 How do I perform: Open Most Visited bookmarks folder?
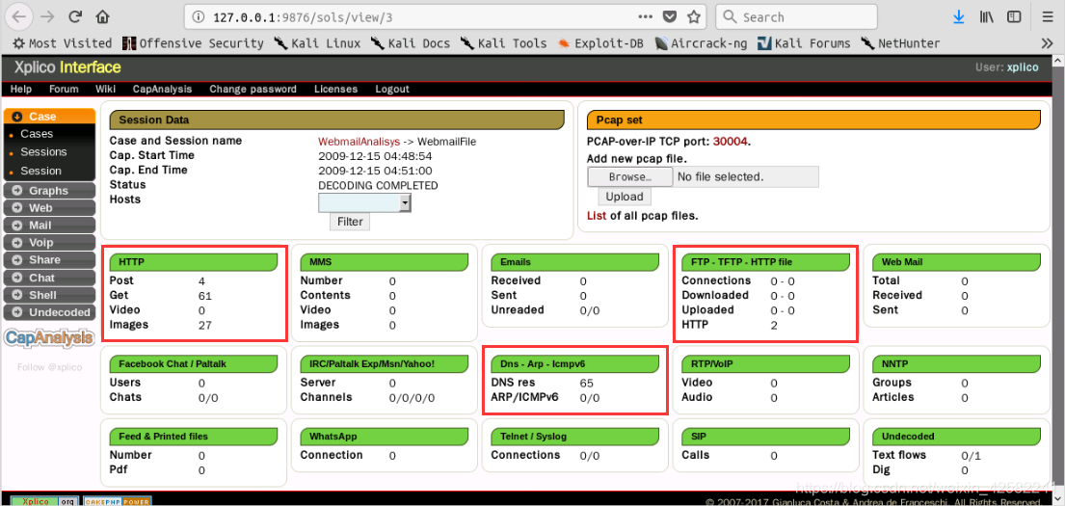[62, 43]
